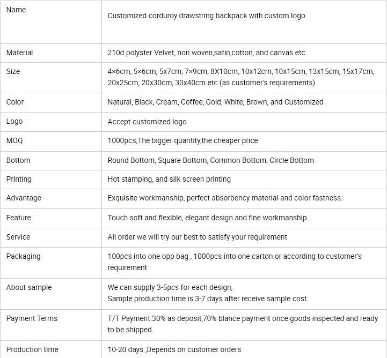Viewport: 387px width, 358px height.
Task: Click the MOQ row label
Action: (14, 141)
